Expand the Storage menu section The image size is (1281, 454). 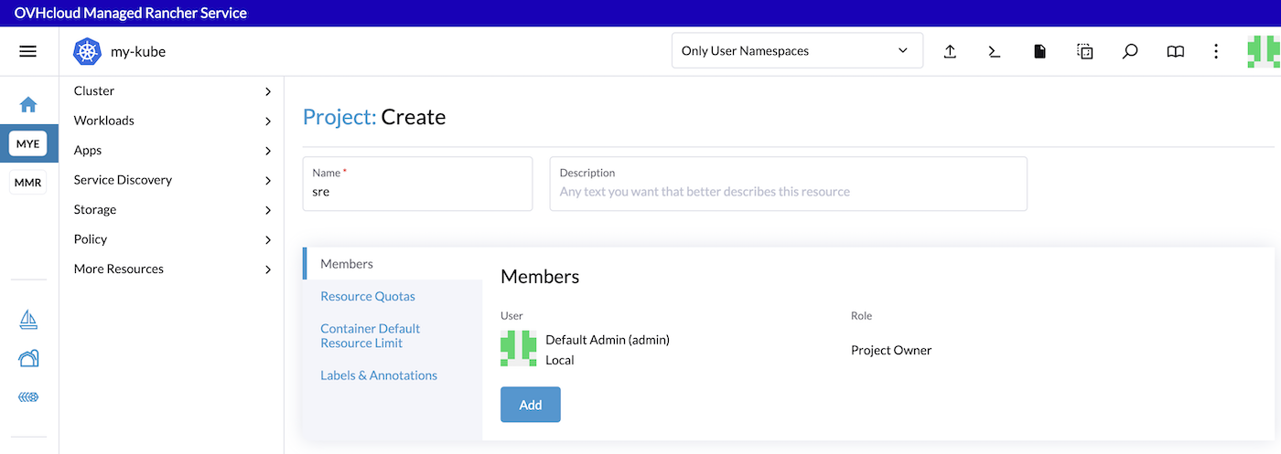coord(172,209)
